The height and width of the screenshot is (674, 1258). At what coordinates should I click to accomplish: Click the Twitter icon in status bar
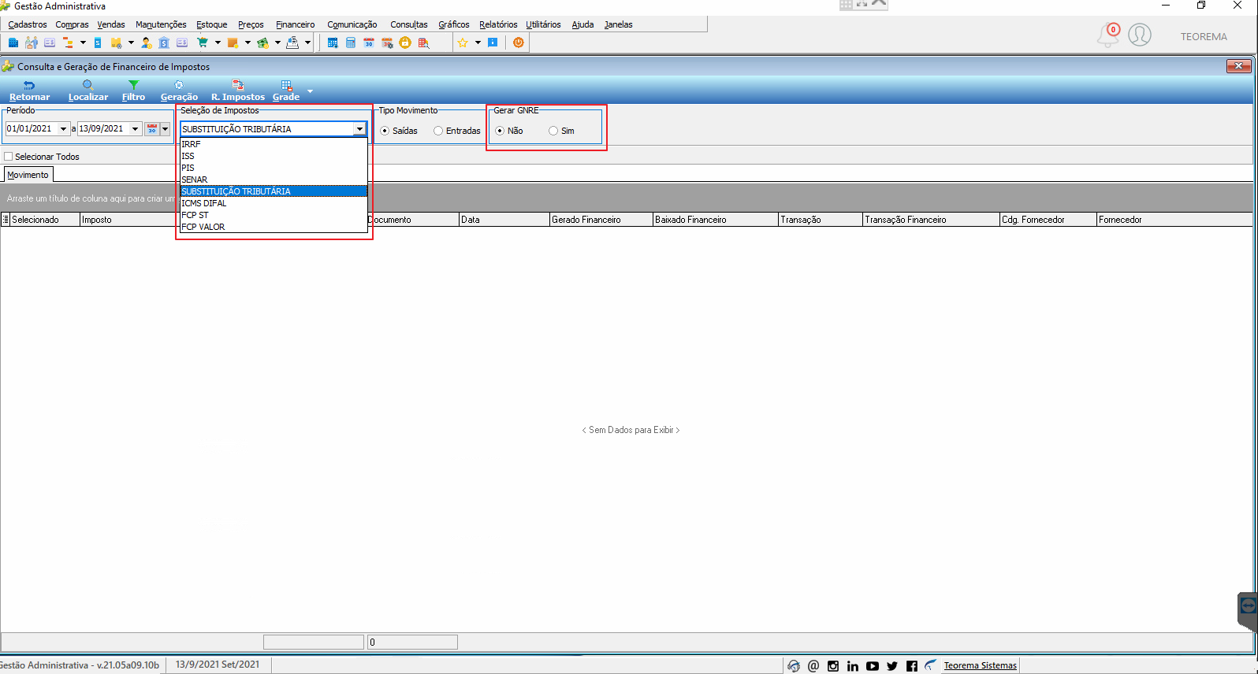892,666
